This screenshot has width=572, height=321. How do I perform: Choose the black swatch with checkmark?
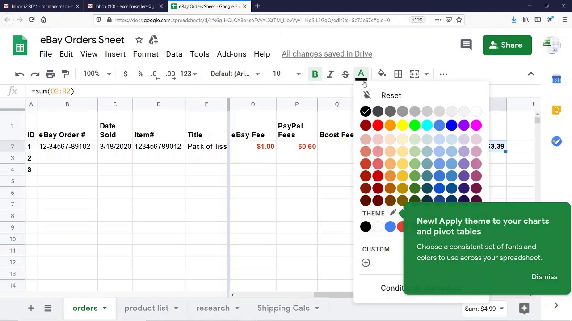(366, 111)
